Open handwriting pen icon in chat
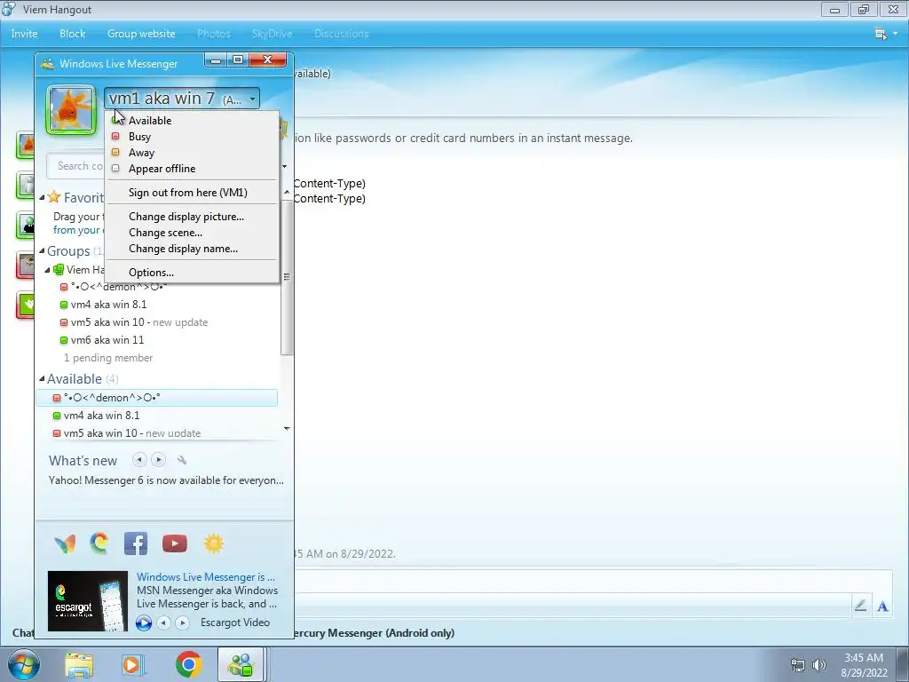This screenshot has height=682, width=909. [860, 606]
